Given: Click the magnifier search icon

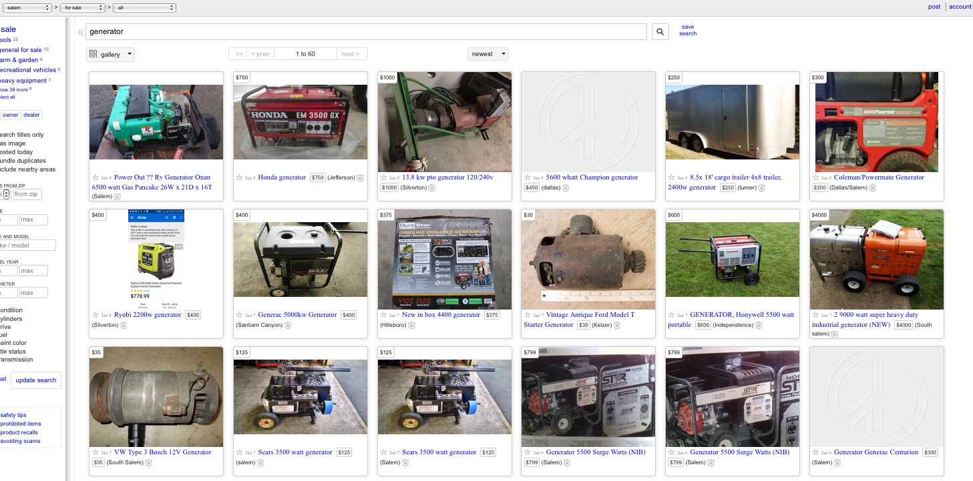Looking at the screenshot, I should [x=660, y=32].
